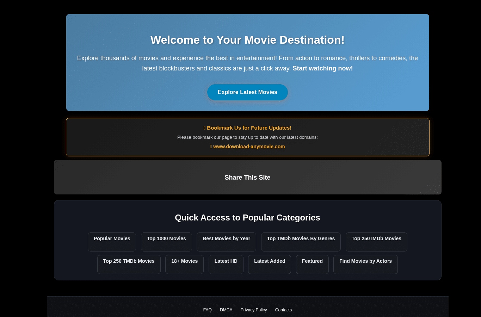
Task: Click the Please bookmark our page text
Action: [247, 137]
